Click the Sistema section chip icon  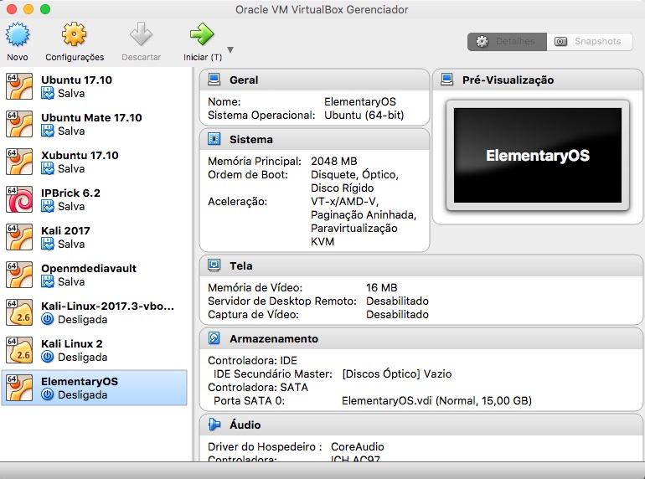point(214,139)
